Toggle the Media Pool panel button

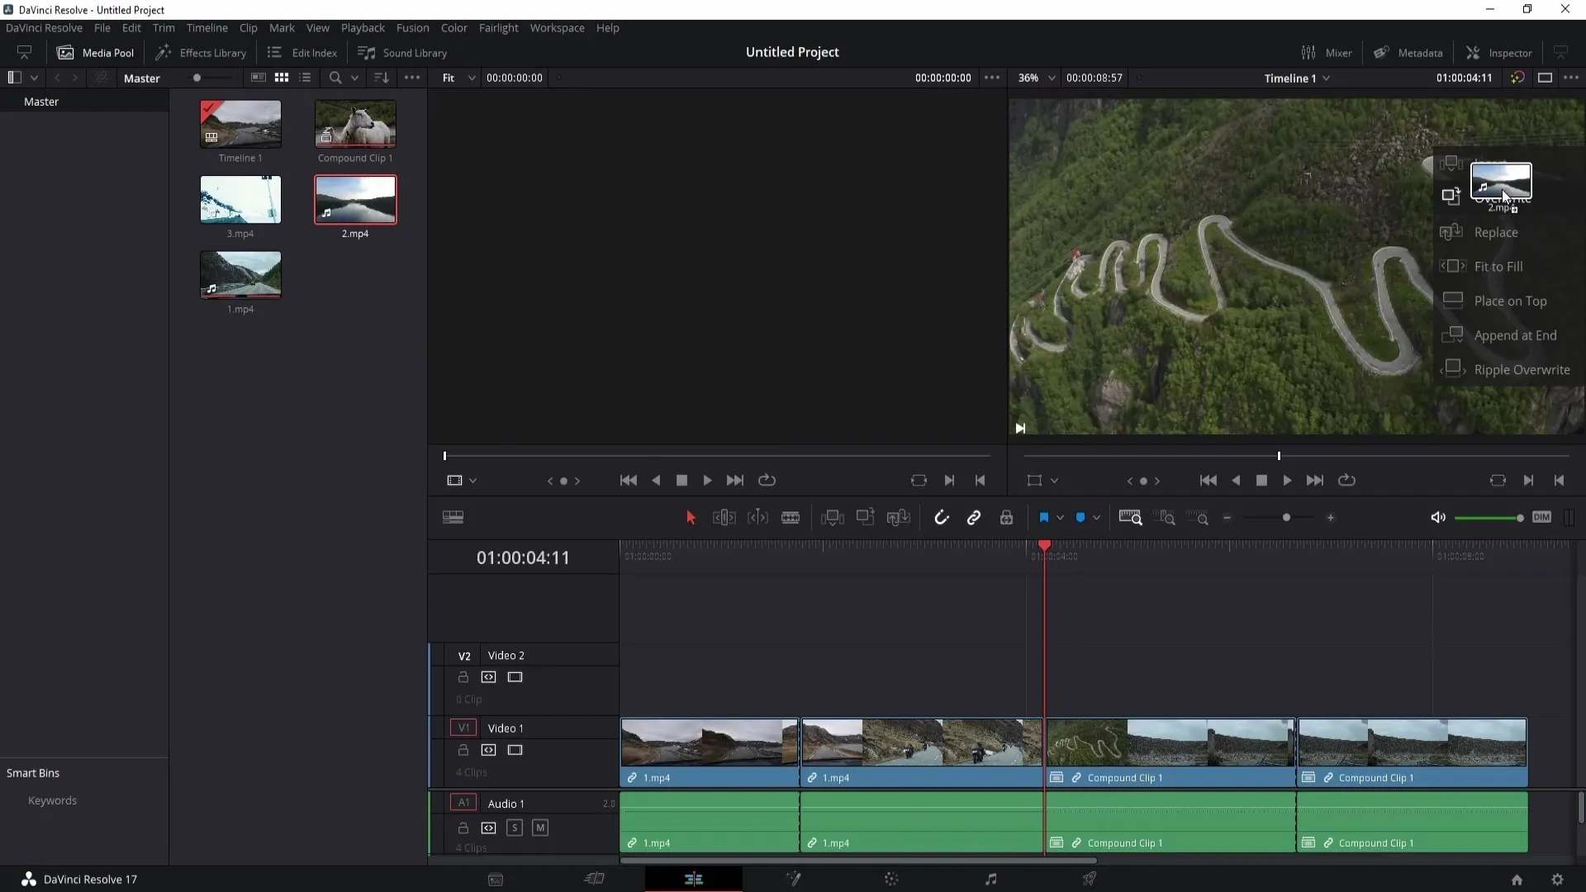(x=95, y=52)
